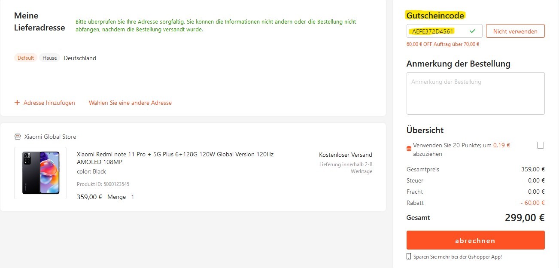Click the orange points coin icon
This screenshot has height=268, width=559.
pos(409,149)
